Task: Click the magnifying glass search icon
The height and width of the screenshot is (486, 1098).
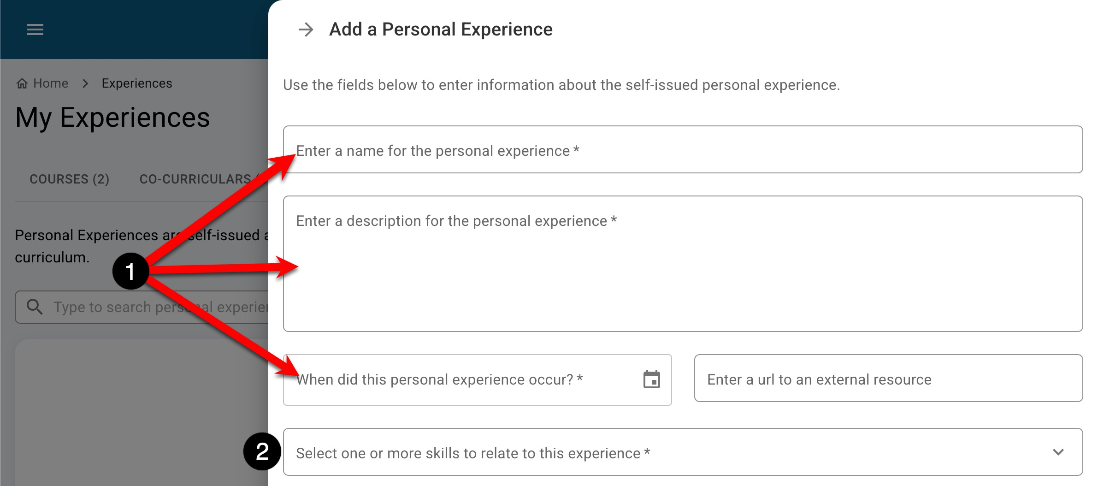Action: click(x=35, y=307)
